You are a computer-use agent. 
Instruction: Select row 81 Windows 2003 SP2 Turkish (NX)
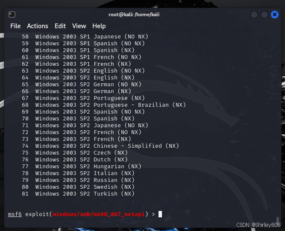point(78,194)
